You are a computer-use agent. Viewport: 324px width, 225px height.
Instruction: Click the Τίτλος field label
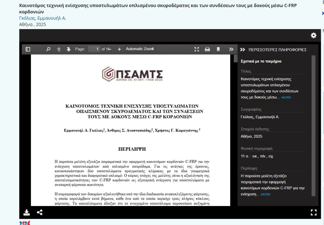click(246, 71)
